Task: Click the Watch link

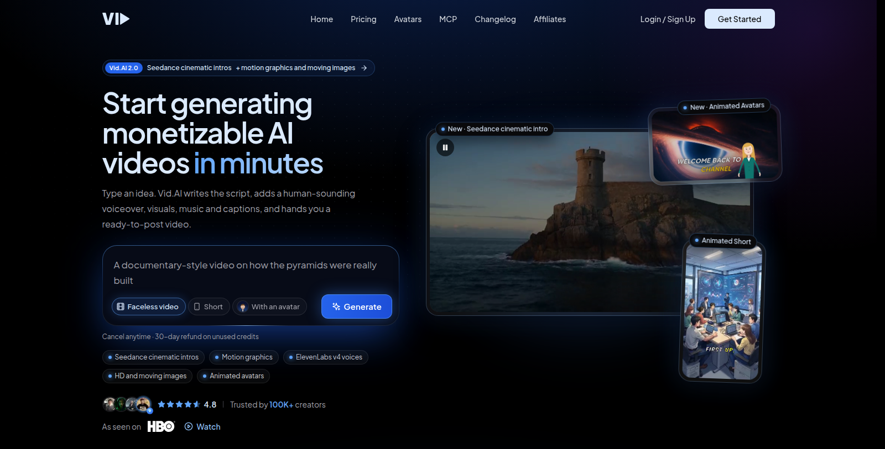Action: point(202,426)
